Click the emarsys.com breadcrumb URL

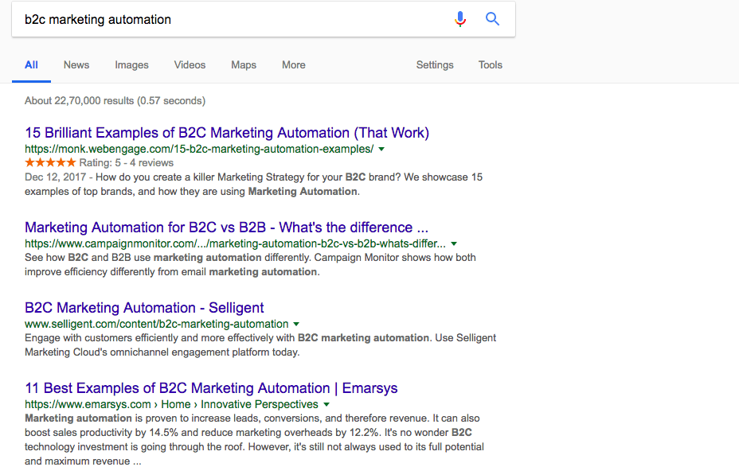click(171, 404)
